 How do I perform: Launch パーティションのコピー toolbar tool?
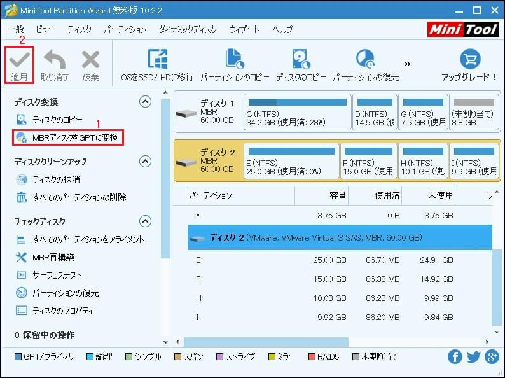tap(235, 59)
